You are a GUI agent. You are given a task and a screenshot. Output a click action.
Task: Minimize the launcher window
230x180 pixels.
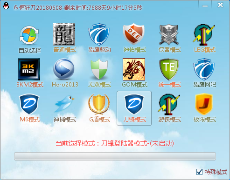[x=205, y=6]
